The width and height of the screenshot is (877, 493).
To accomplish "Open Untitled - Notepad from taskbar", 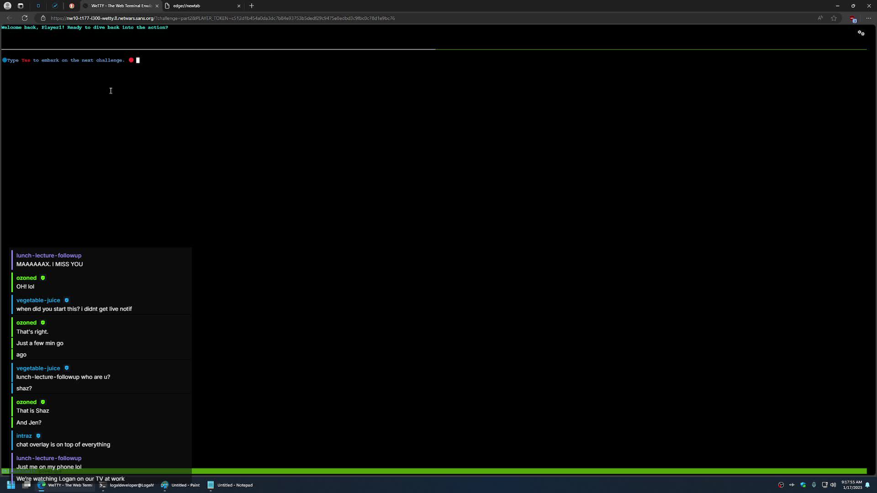I will click(230, 485).
